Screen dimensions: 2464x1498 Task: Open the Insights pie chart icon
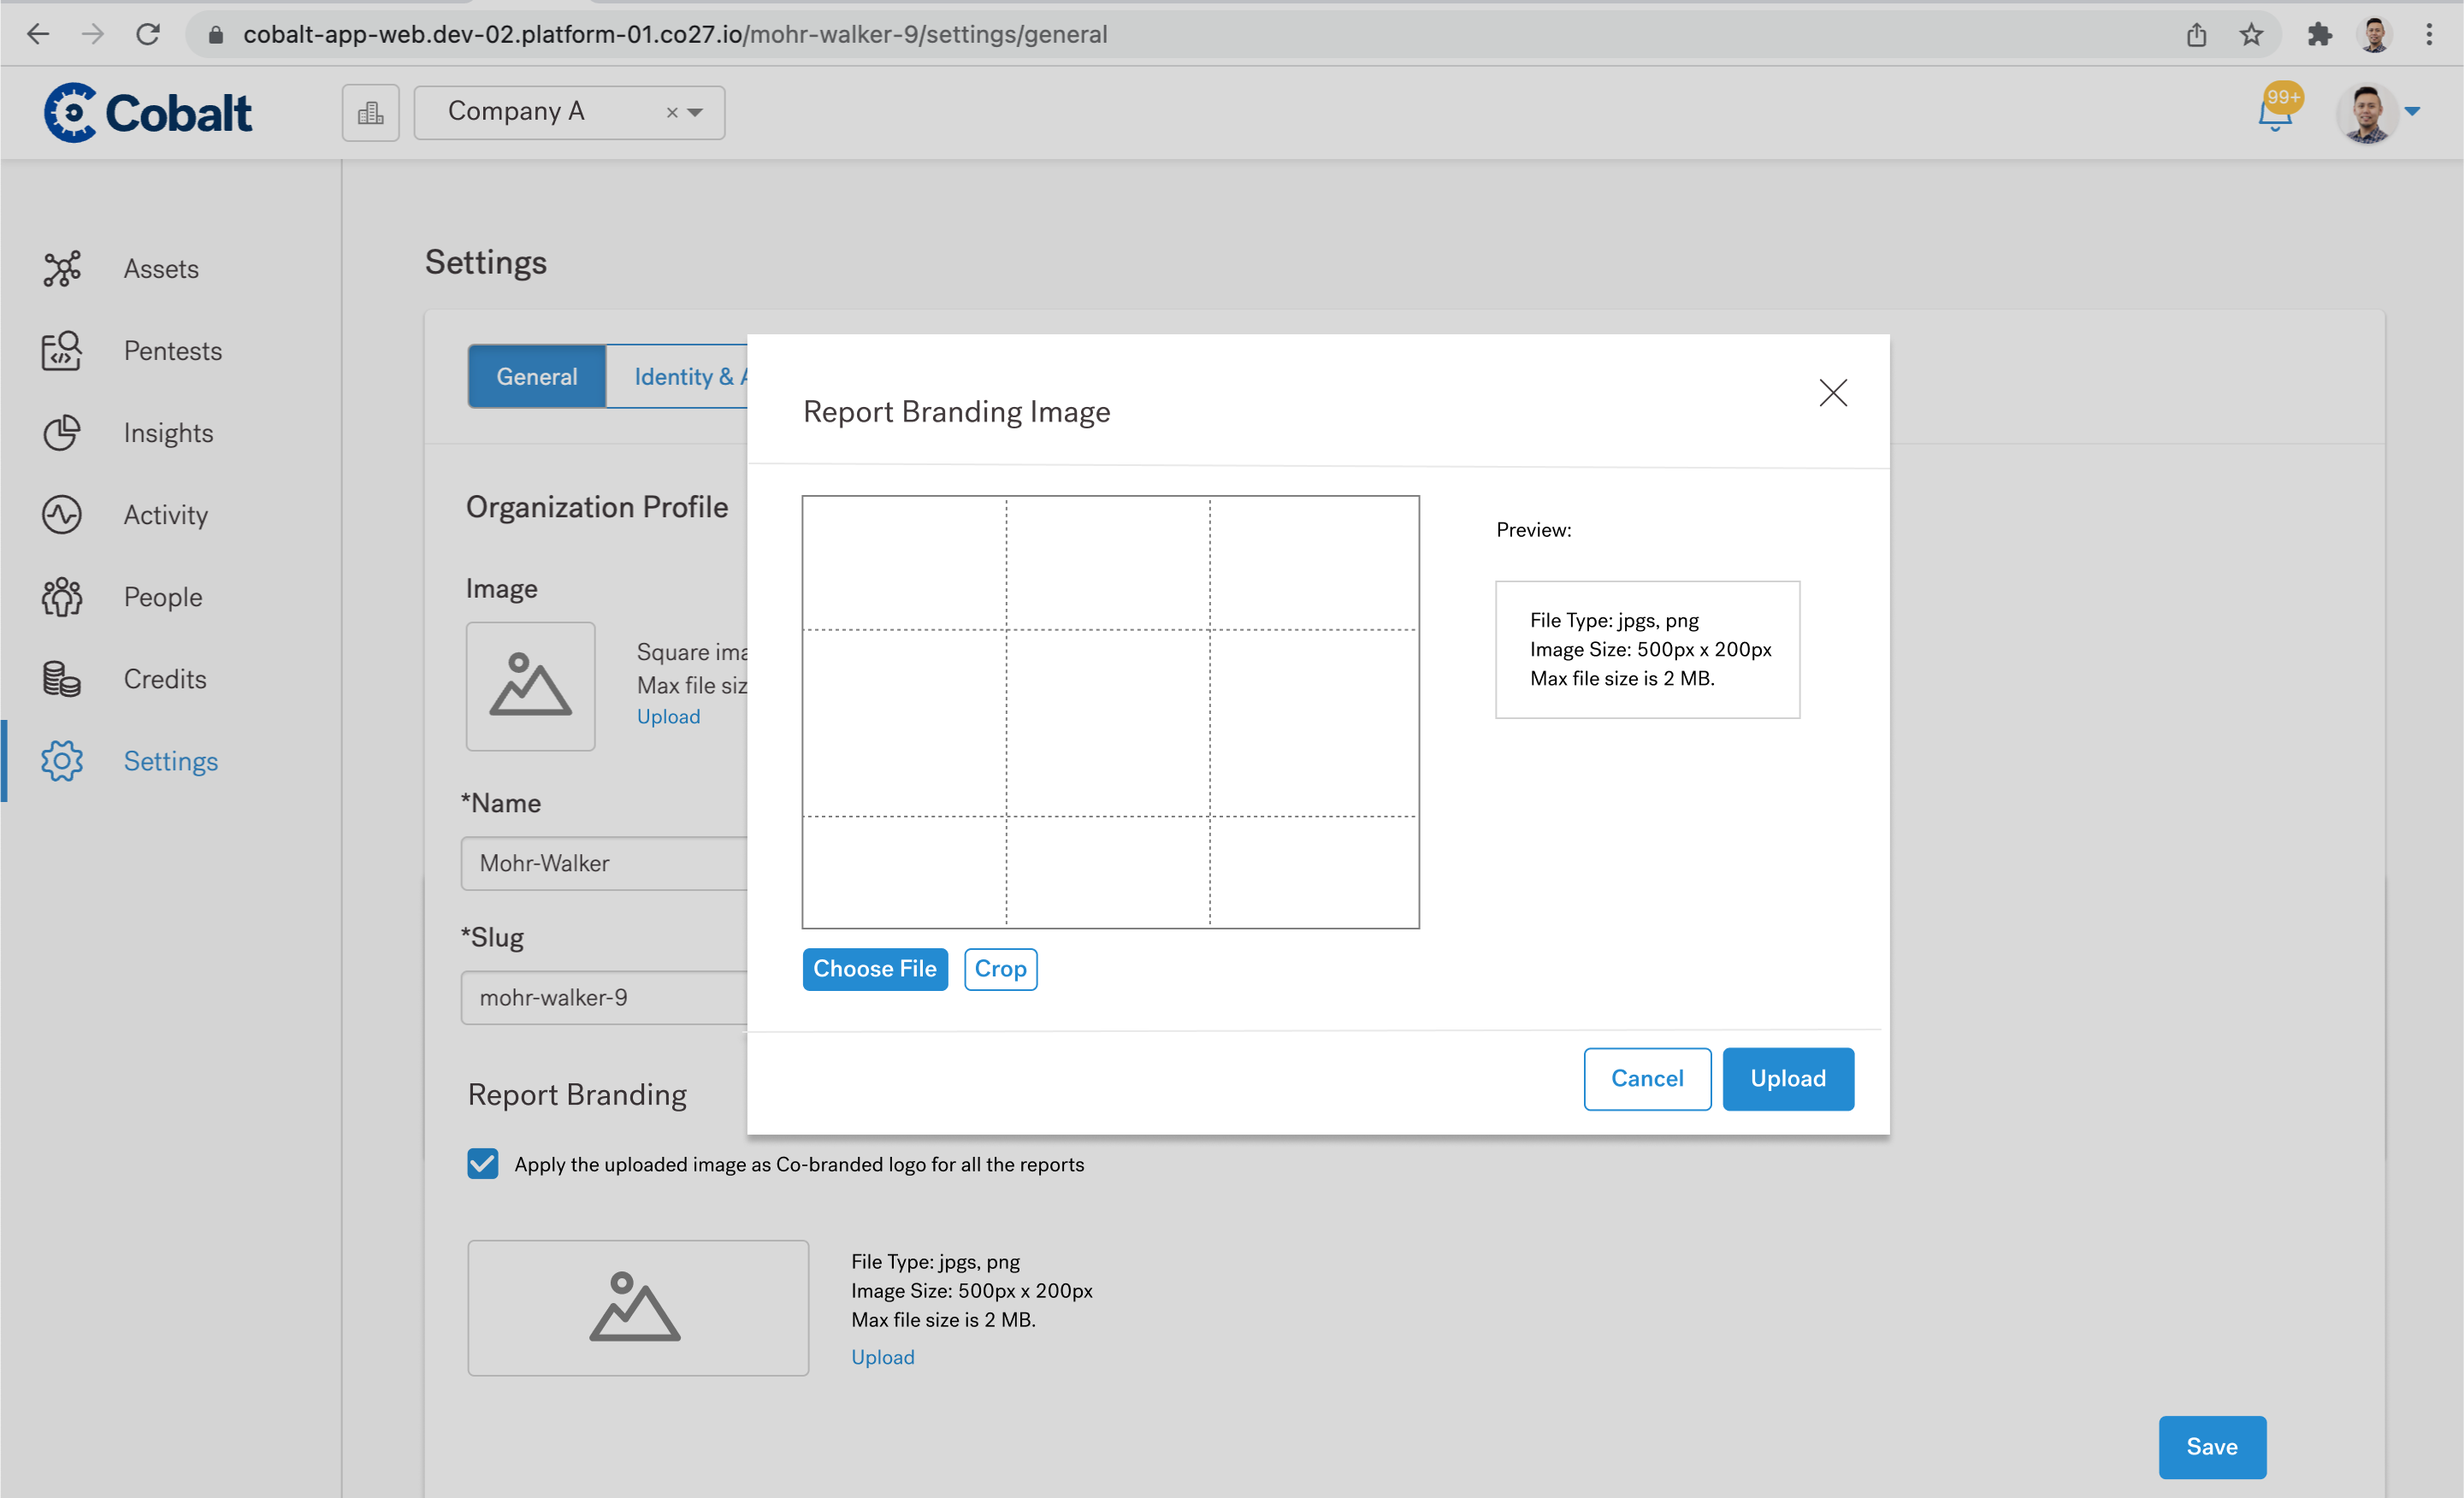62,433
